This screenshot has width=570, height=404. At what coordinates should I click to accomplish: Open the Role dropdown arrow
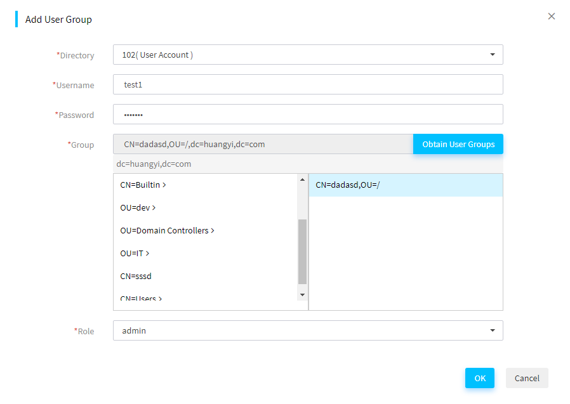pyautogui.click(x=492, y=330)
